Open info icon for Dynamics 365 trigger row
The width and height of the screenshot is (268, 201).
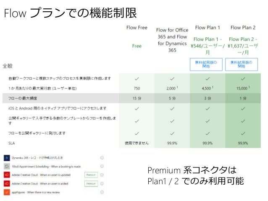click(x=102, y=158)
